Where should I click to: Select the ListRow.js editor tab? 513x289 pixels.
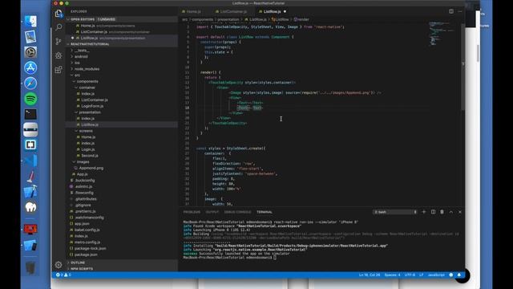[273, 11]
